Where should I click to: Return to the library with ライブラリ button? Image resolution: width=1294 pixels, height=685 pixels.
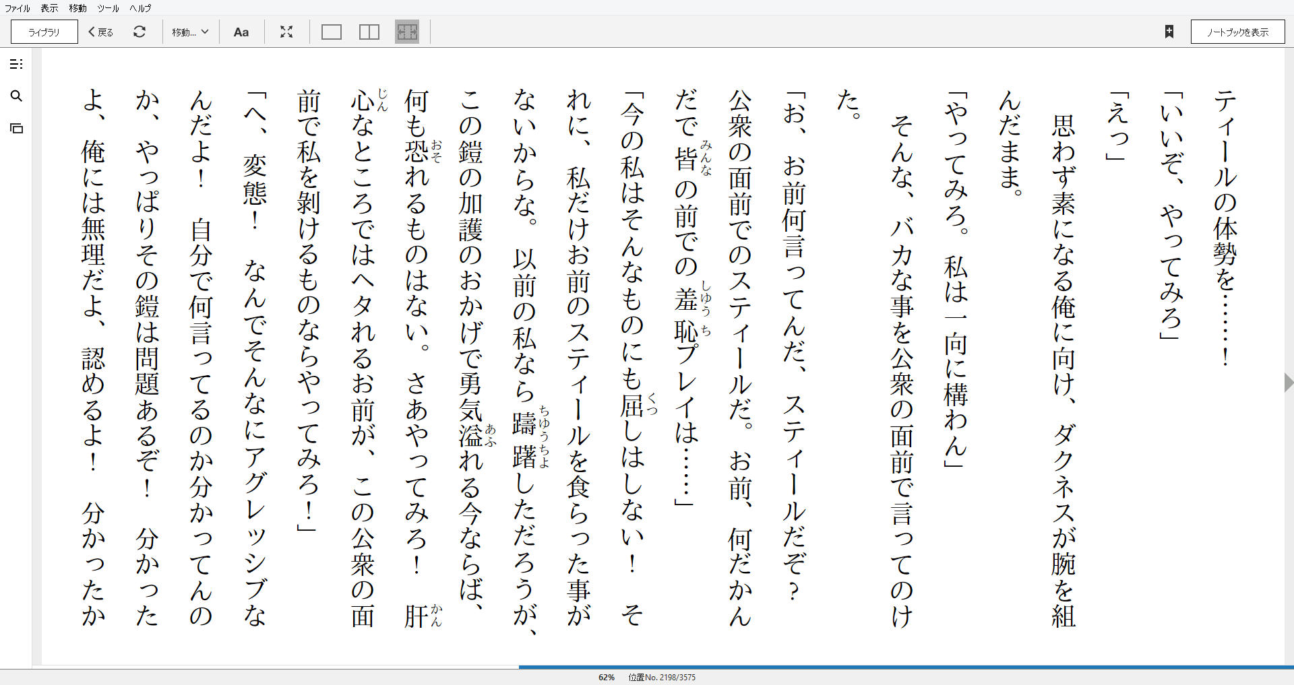[x=42, y=32]
